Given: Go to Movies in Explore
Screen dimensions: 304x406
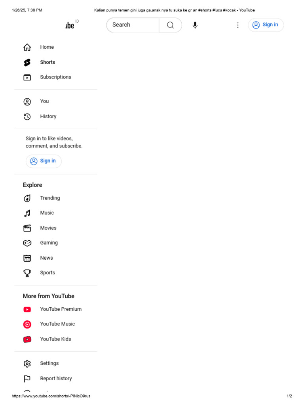Looking at the screenshot, I should 48,228.
